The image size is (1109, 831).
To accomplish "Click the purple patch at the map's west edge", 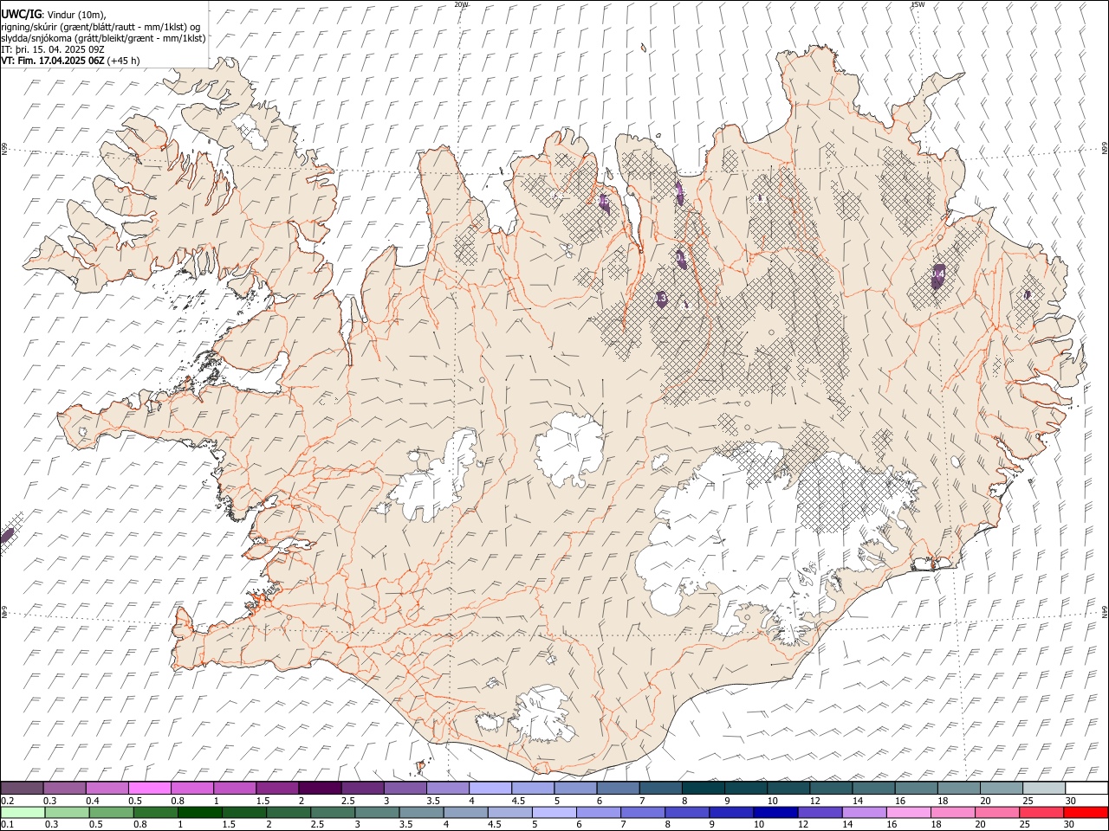I will click(7, 537).
